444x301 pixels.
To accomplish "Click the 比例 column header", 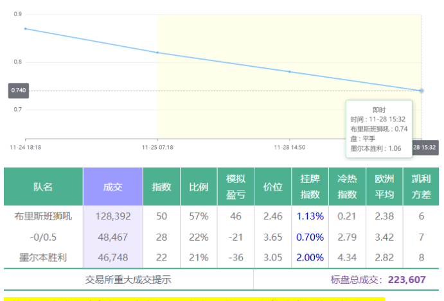I will pyautogui.click(x=199, y=187).
